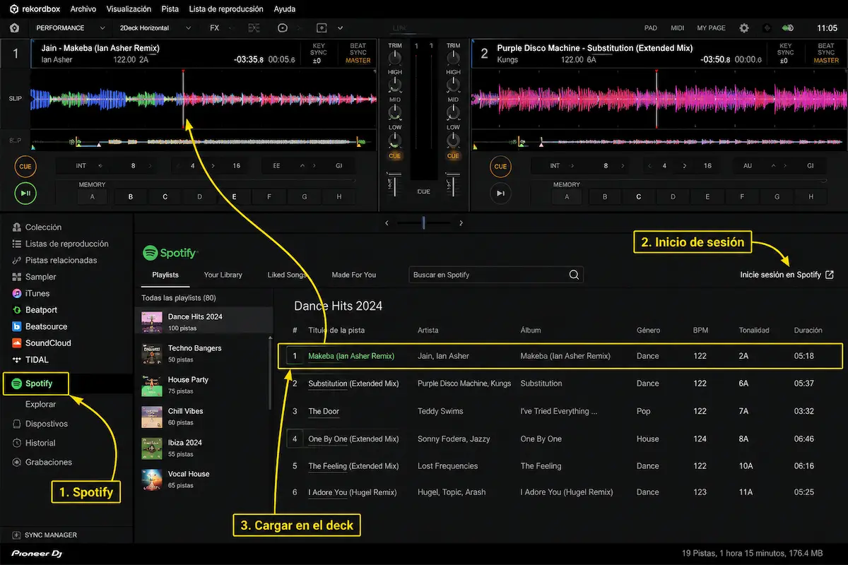Click left chevron beside the crossfader
Image resolution: width=848 pixels, height=565 pixels.
(x=387, y=223)
